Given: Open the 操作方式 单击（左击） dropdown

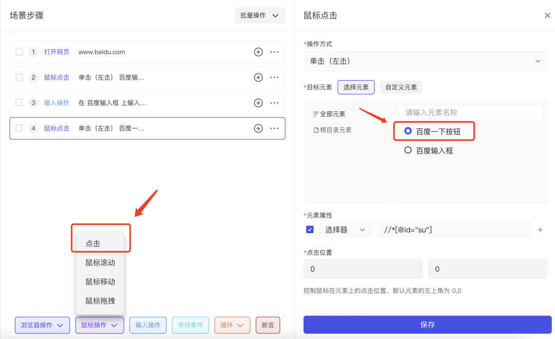Looking at the screenshot, I should [x=425, y=61].
